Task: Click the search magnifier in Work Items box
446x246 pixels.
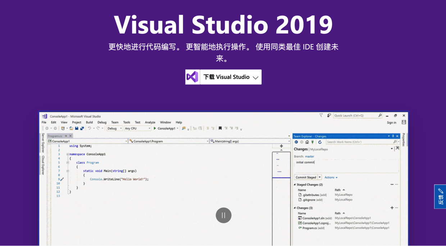Action: point(395,142)
